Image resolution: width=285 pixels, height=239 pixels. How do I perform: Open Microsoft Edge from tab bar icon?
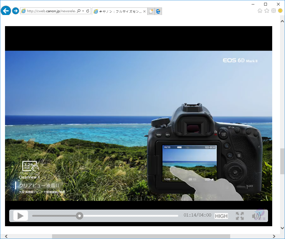[x=158, y=11]
